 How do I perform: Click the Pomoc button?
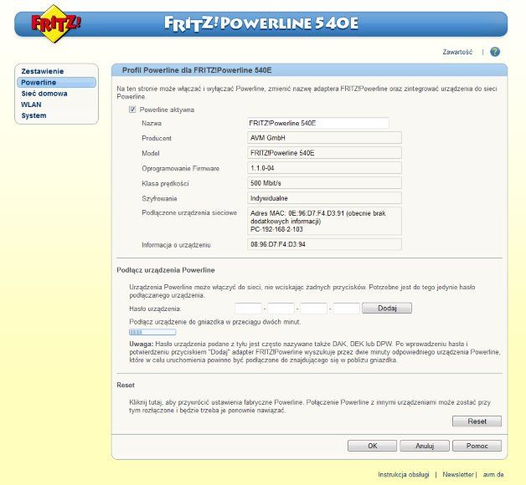(477, 446)
